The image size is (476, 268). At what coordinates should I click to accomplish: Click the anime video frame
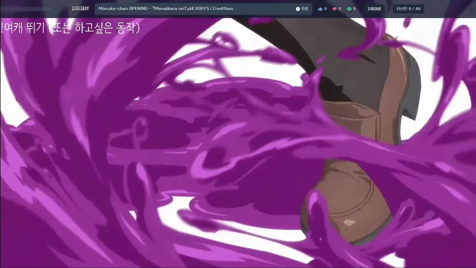point(238,143)
